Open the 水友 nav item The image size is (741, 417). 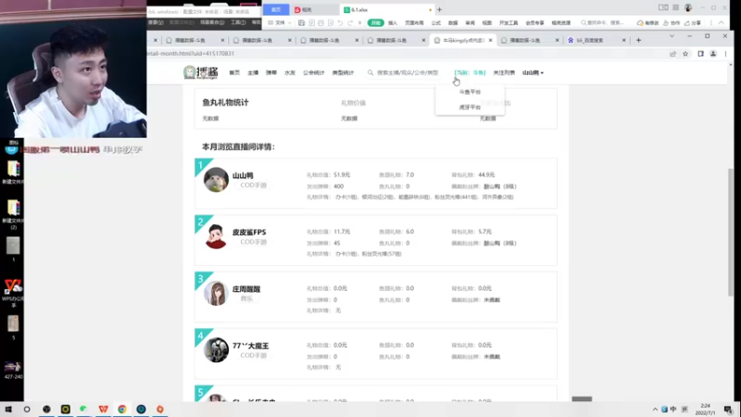click(x=290, y=73)
